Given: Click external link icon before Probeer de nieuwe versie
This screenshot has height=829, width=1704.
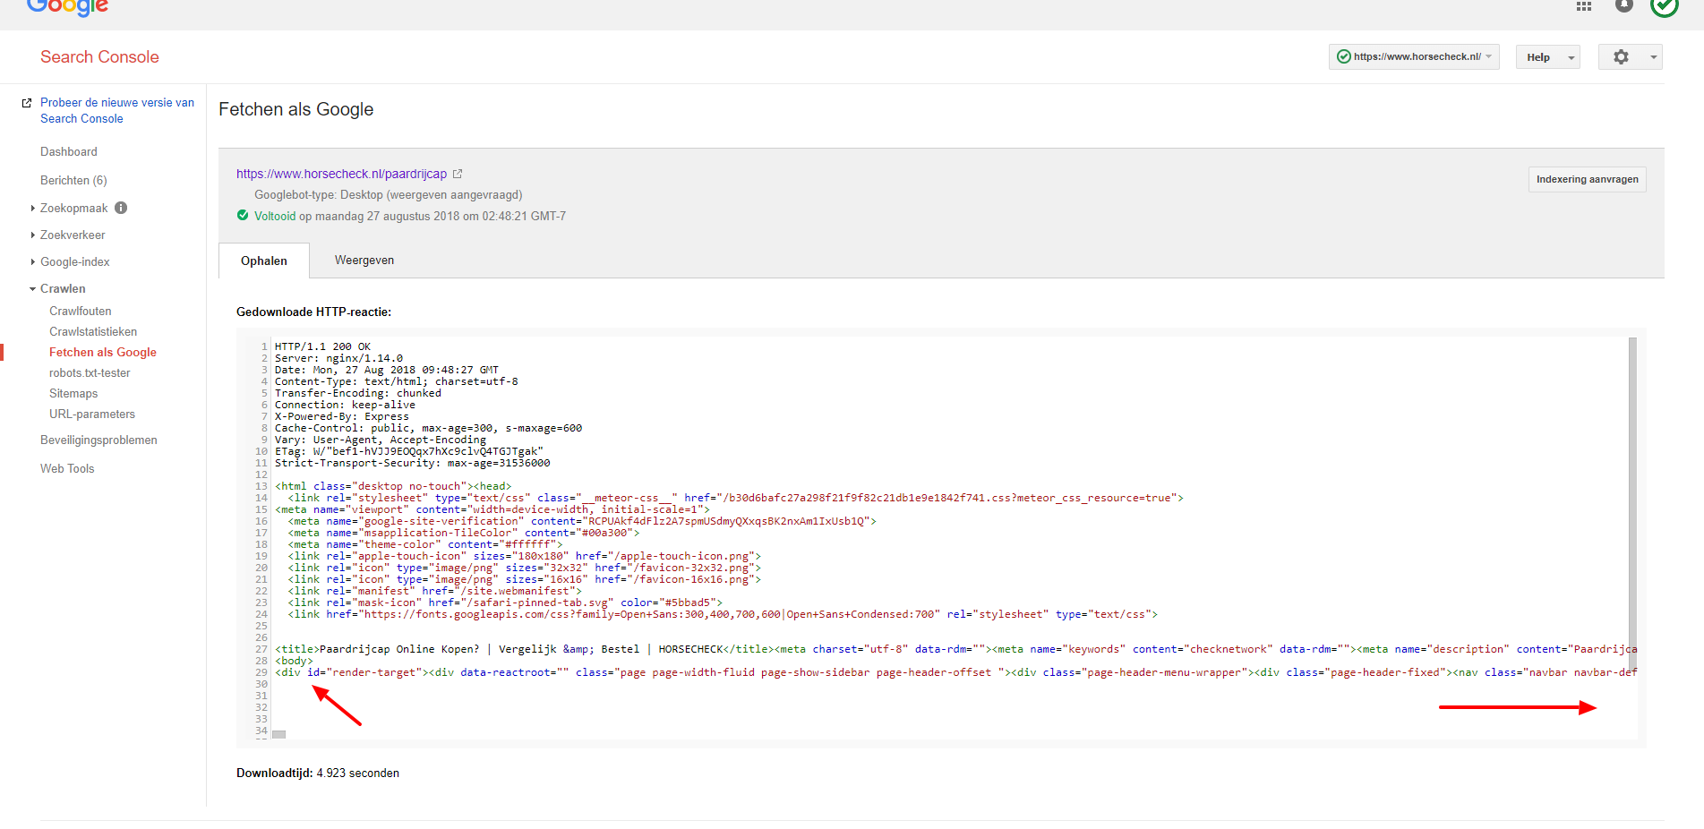Looking at the screenshot, I should 27,103.
